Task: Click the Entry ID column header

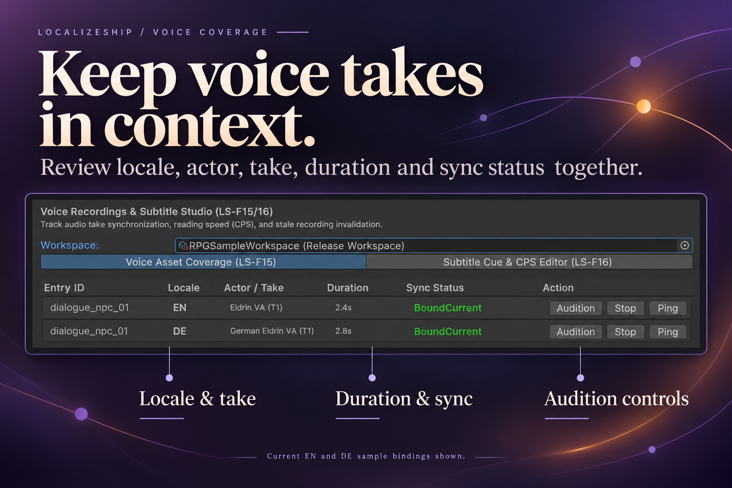Action: [x=64, y=288]
